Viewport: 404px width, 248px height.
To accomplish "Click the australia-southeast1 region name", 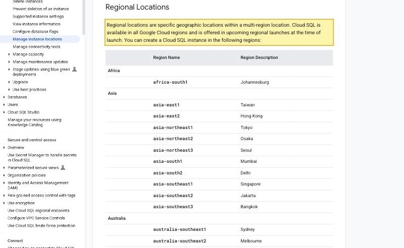I will 180,229.
